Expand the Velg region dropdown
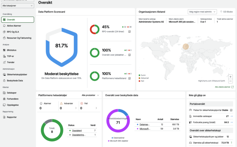Image resolution: width=237 pixels, height=147 pixels. pos(202,11)
